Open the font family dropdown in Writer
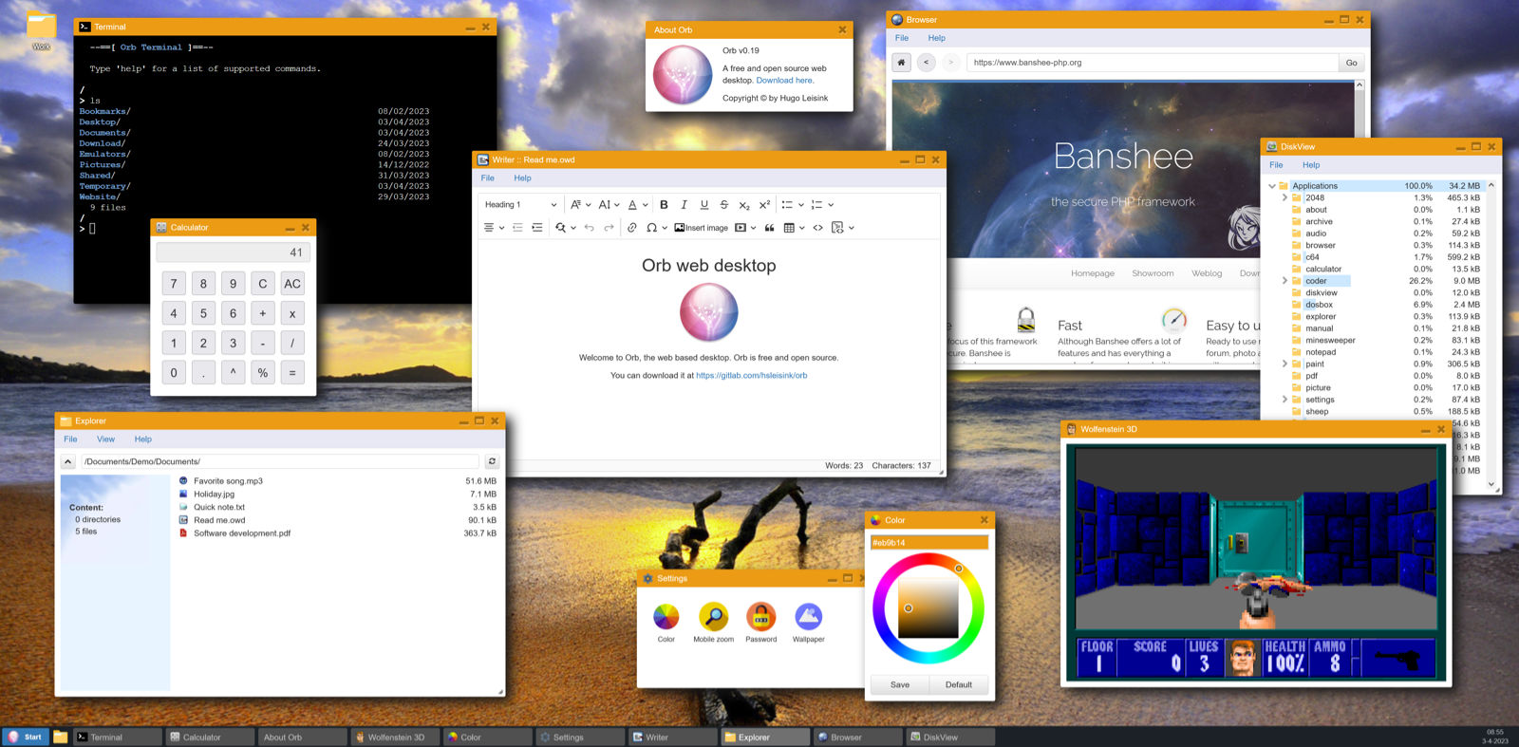 [580, 205]
